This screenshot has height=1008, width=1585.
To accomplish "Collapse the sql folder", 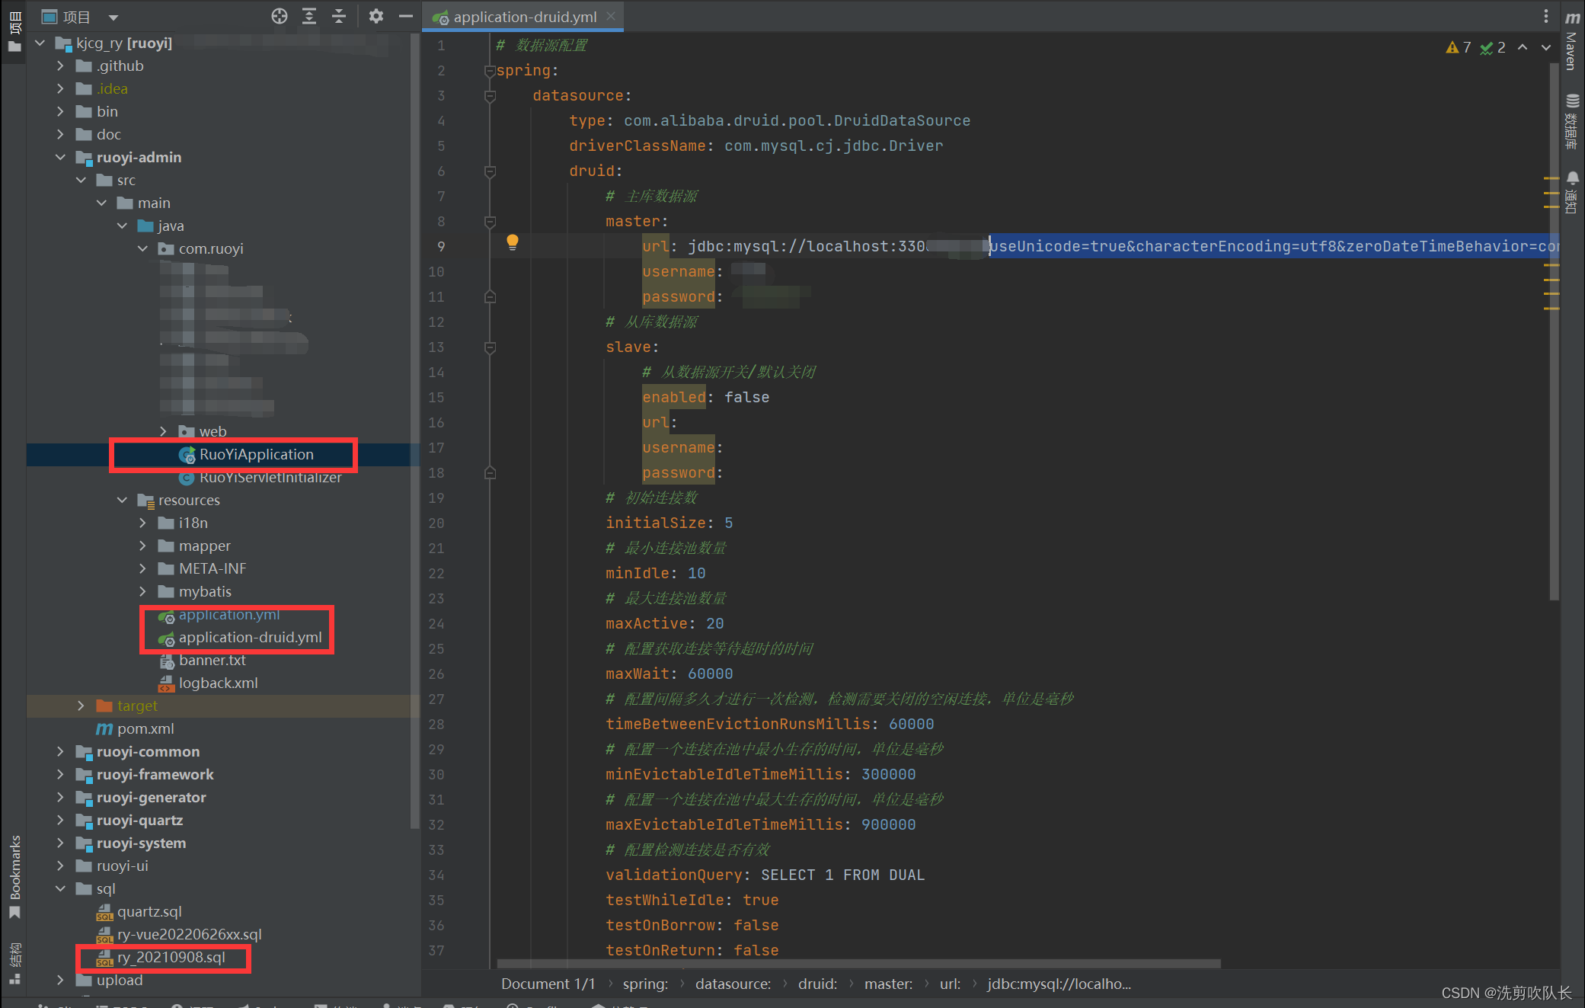I will click(x=61, y=889).
